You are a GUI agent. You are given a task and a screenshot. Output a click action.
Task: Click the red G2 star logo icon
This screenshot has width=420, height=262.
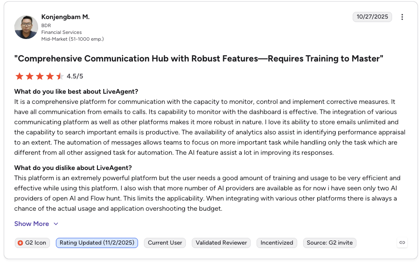pyautogui.click(x=20, y=243)
